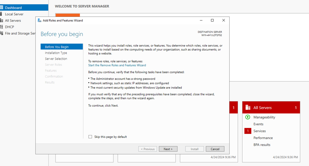Viewport: 309px width, 166px height.
Task: Open the Start the Remove Roles and Features Wizard link
Action: 117,65
